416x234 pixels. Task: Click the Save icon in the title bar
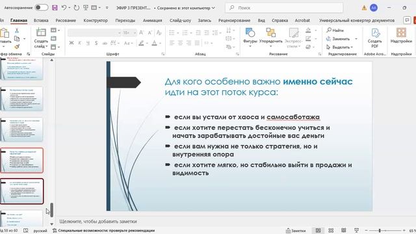55,8
